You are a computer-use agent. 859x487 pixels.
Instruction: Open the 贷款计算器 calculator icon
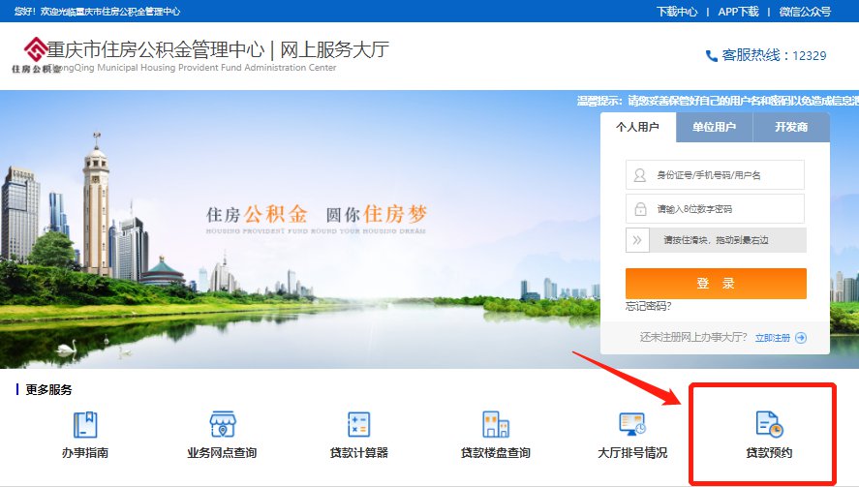click(x=359, y=424)
